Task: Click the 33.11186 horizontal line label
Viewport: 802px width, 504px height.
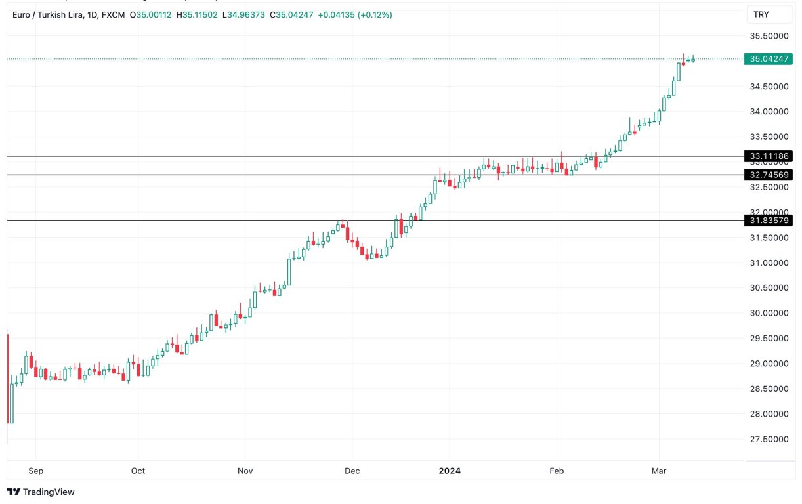Action: click(x=769, y=156)
